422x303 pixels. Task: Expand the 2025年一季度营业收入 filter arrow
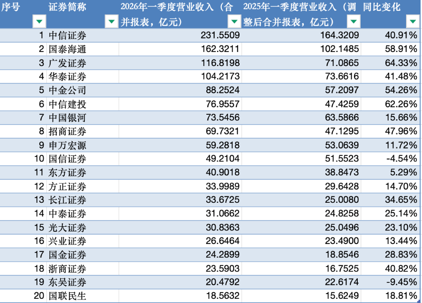pos(354,21)
